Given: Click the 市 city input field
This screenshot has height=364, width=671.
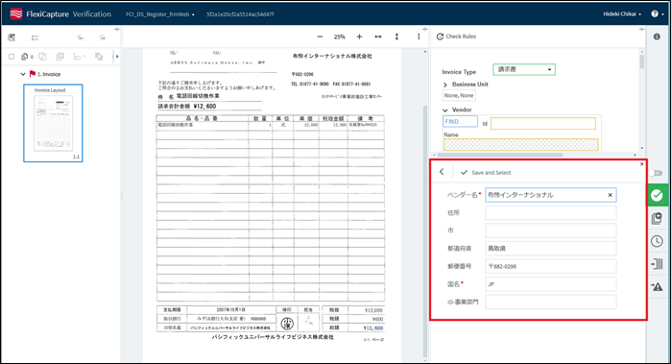Looking at the screenshot, I should click(551, 231).
